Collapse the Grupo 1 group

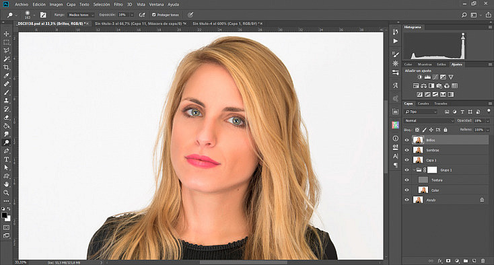coord(414,170)
